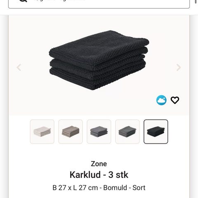The image size is (198, 198).
Task: Click the page scrollbar at top right
Action: pos(196,2)
